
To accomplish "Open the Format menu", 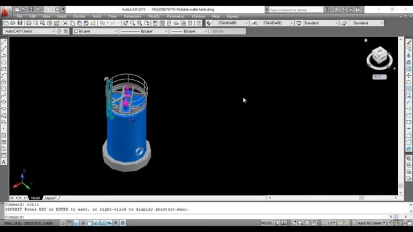I will point(79,16).
